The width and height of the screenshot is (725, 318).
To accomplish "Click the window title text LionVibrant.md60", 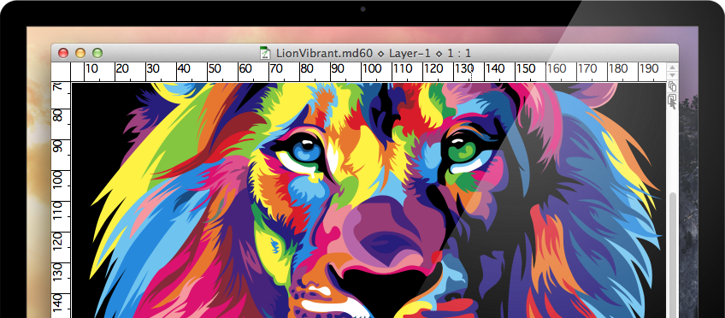I will [x=324, y=53].
